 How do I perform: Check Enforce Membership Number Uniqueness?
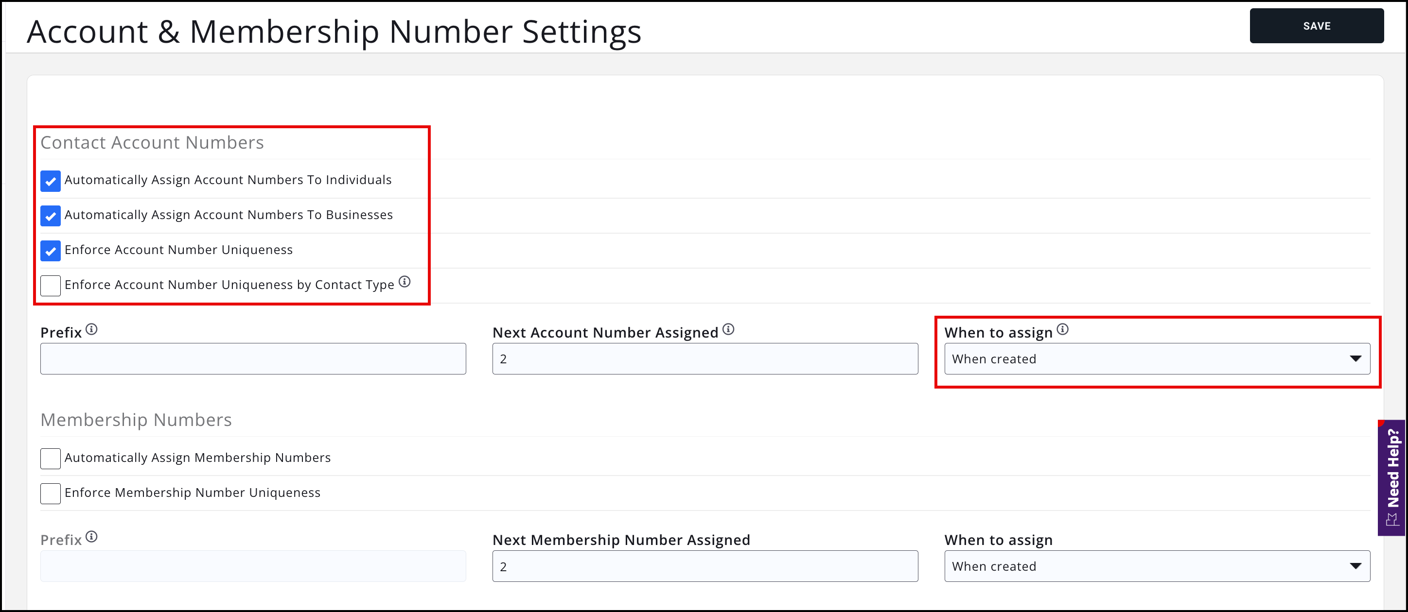(x=50, y=493)
